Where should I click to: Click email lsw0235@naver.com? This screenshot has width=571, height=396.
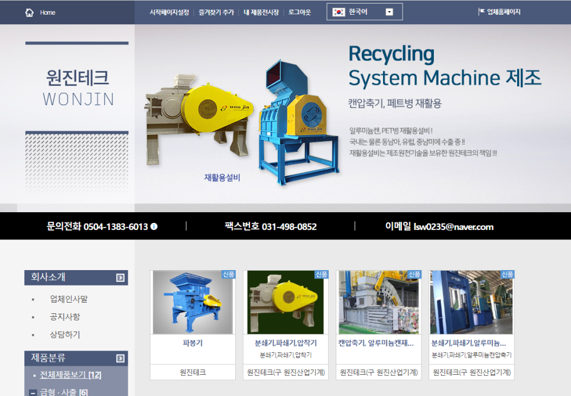454,227
